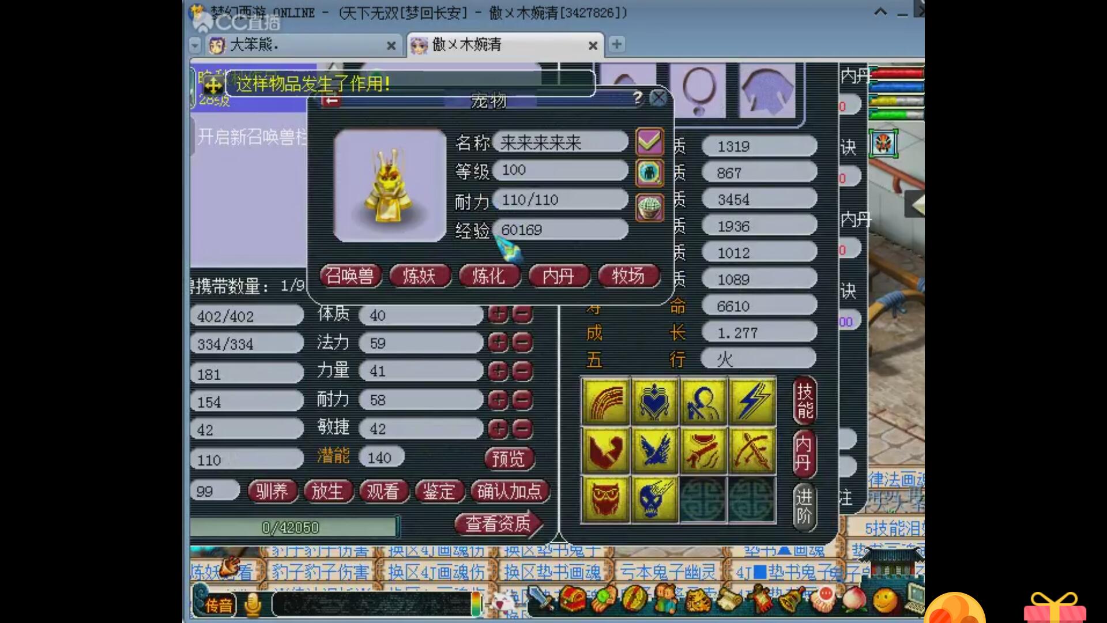Image resolution: width=1107 pixels, height=623 pixels.
Task: Click the pet food bowl icon
Action: point(650,207)
